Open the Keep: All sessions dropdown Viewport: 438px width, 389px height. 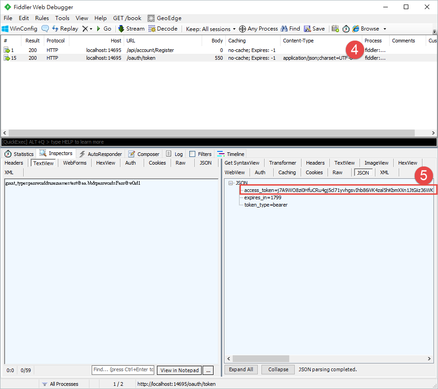(209, 28)
